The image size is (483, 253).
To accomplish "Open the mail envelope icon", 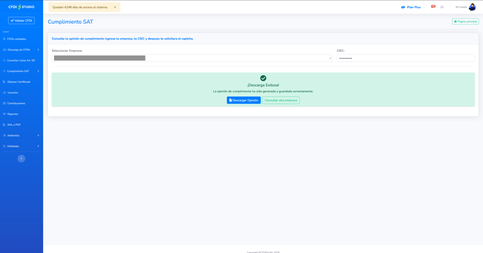I will click(x=442, y=7).
